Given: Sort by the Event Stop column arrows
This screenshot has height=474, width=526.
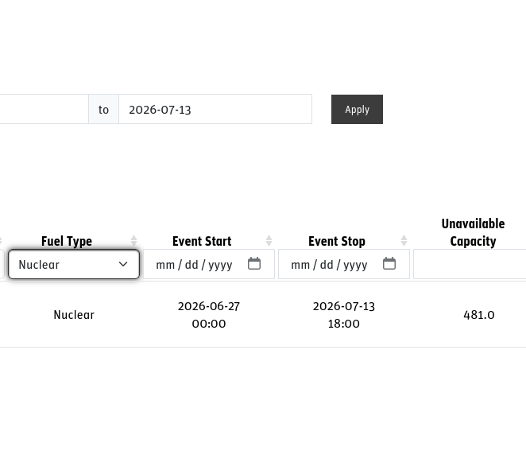Looking at the screenshot, I should (404, 241).
